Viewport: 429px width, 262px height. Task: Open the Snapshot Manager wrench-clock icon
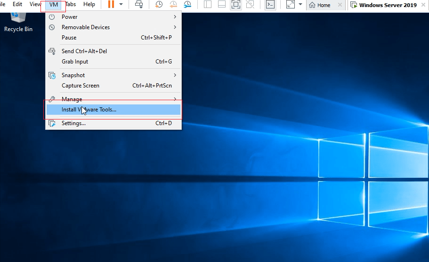(x=188, y=4)
